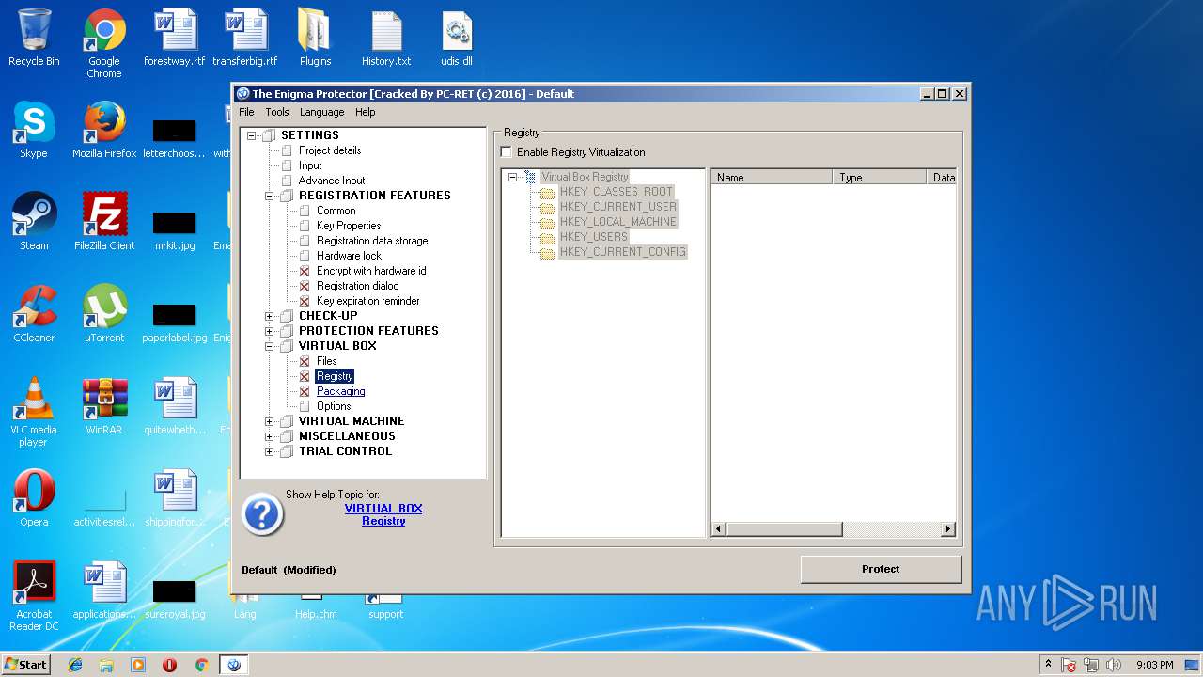Expand the TRIAL CONTROL node
Screen dimensions: 1203x677
pyautogui.click(x=270, y=451)
